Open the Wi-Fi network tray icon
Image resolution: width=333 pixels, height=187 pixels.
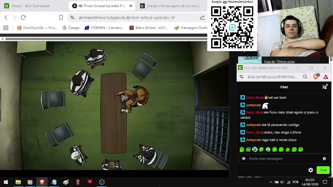coord(289,182)
